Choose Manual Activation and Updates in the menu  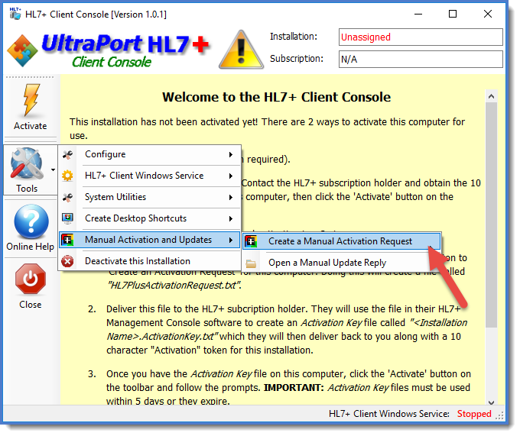(x=150, y=240)
